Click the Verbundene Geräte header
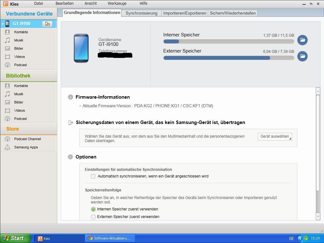The width and height of the screenshot is (324, 243). 29,14
